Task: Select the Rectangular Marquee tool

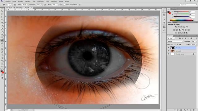Action: (x=2, y=14)
